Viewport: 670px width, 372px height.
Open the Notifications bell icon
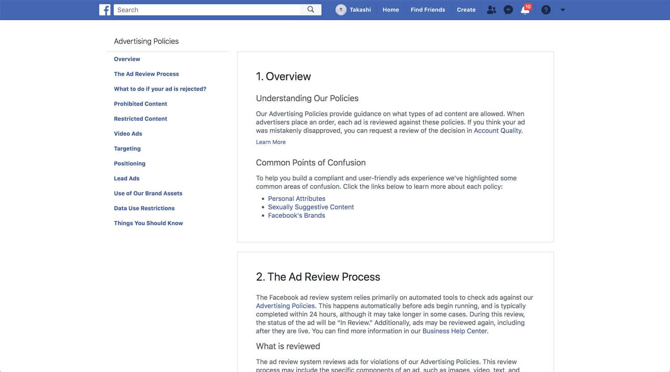[x=525, y=9]
